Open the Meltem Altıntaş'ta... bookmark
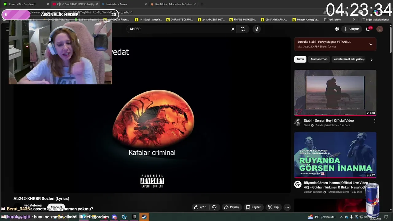Viewport: 393px width, 221px height. 305,20
